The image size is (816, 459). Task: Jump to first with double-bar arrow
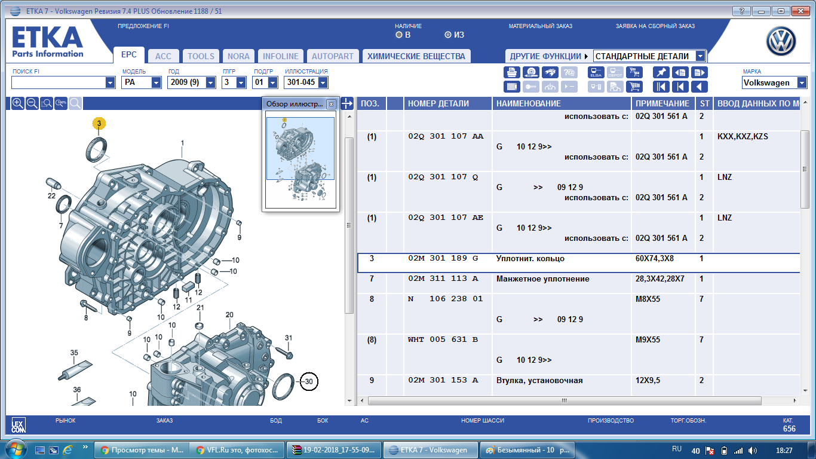tap(661, 87)
